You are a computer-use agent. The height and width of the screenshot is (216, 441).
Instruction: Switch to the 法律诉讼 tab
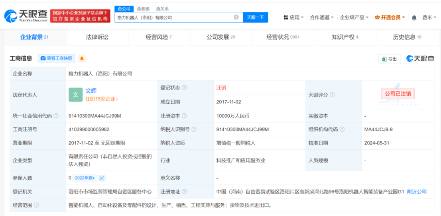pyautogui.click(x=97, y=37)
